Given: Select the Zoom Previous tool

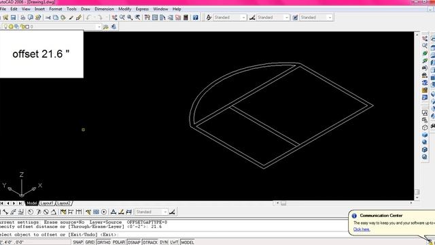Looking at the screenshot, I should click(137, 18).
